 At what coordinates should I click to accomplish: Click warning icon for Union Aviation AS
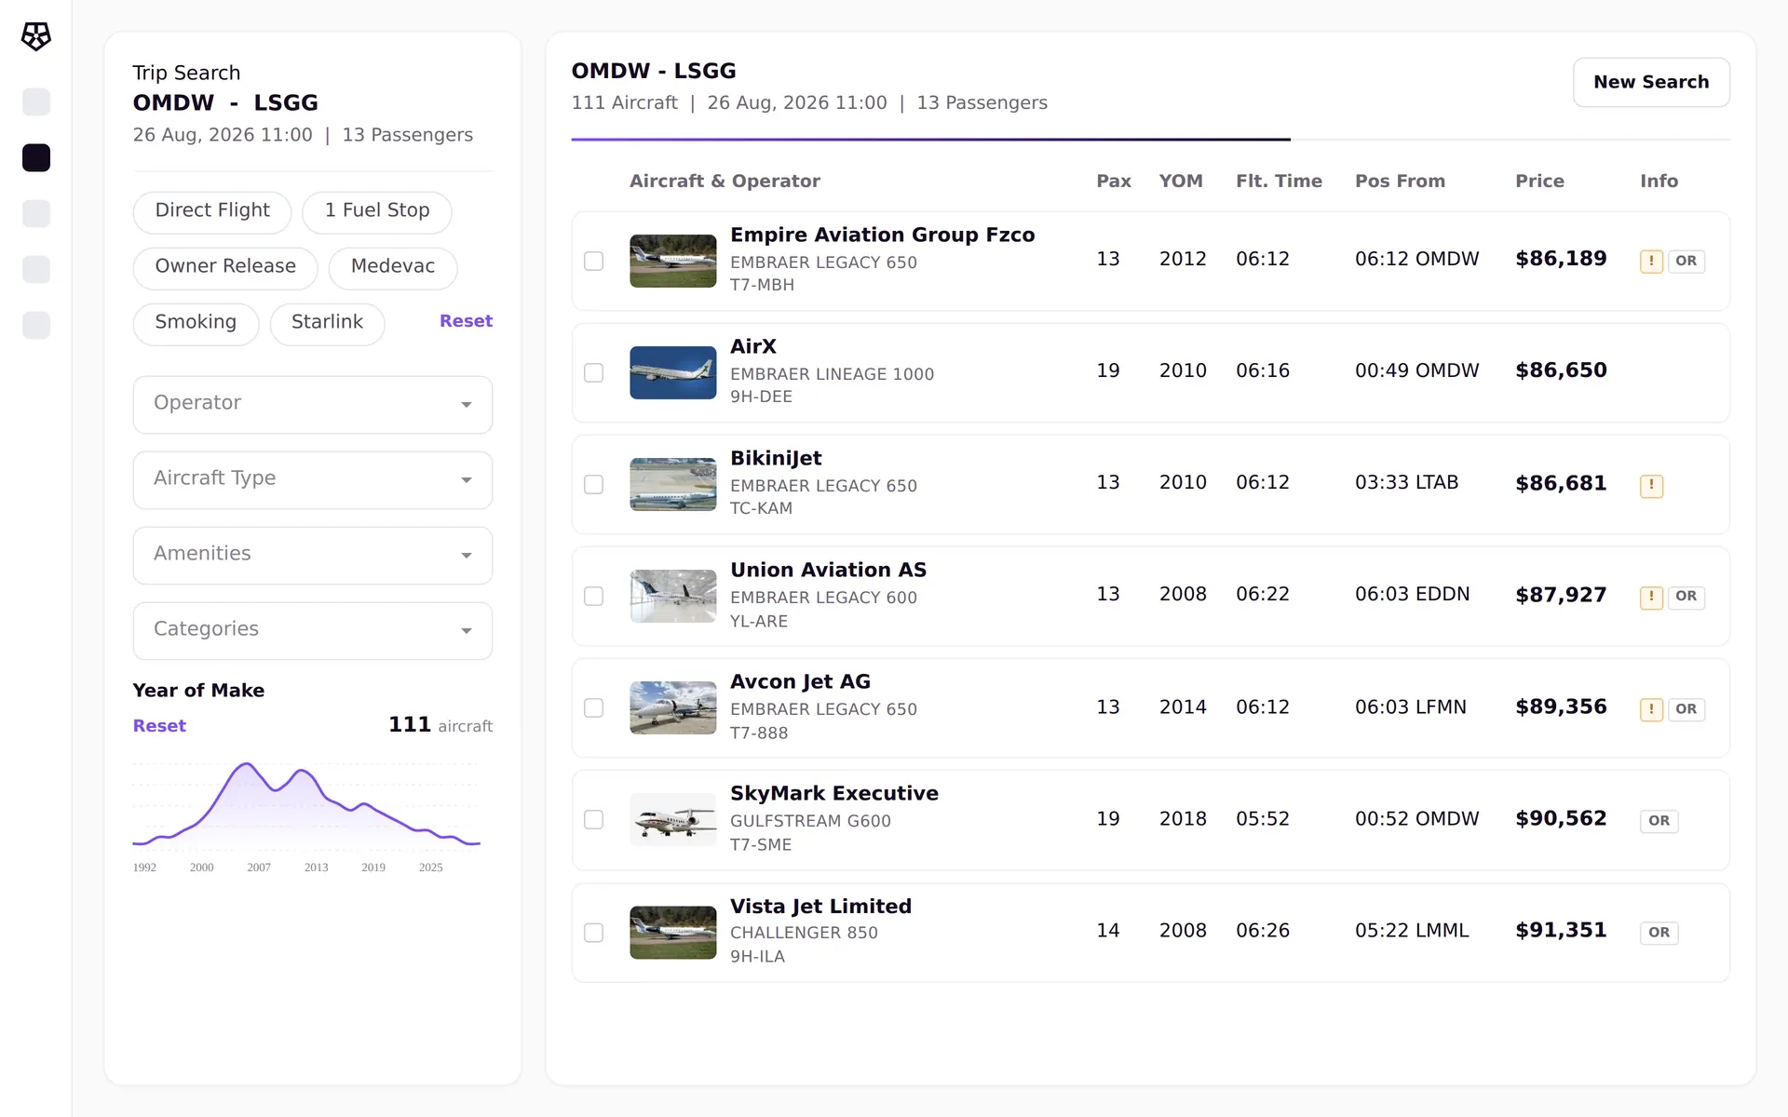[1651, 597]
